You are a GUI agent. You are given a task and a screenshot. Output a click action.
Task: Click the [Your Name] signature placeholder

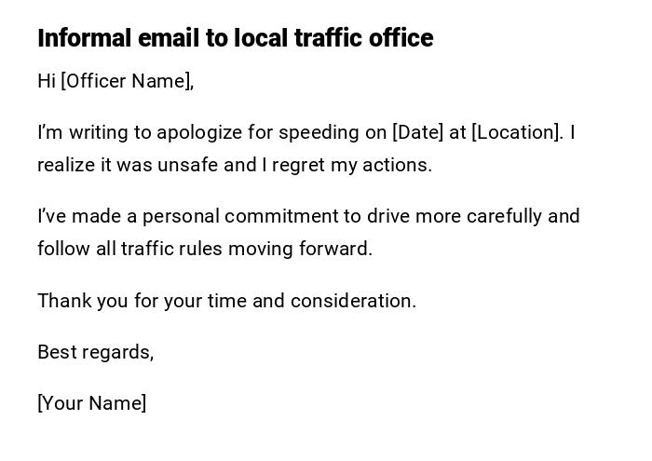pos(91,403)
